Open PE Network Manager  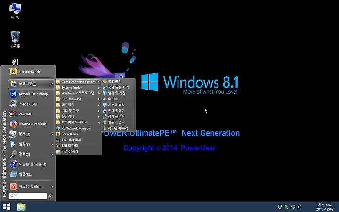(78, 128)
